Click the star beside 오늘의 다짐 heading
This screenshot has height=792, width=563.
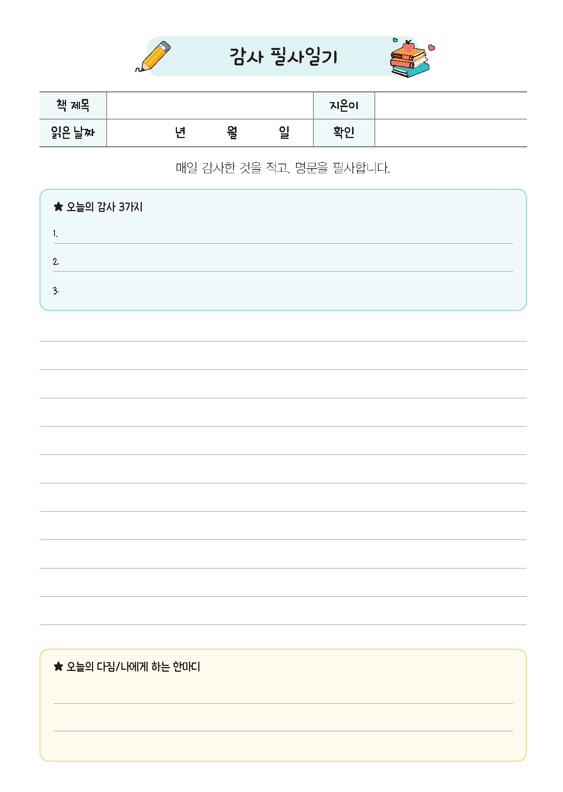[58, 666]
